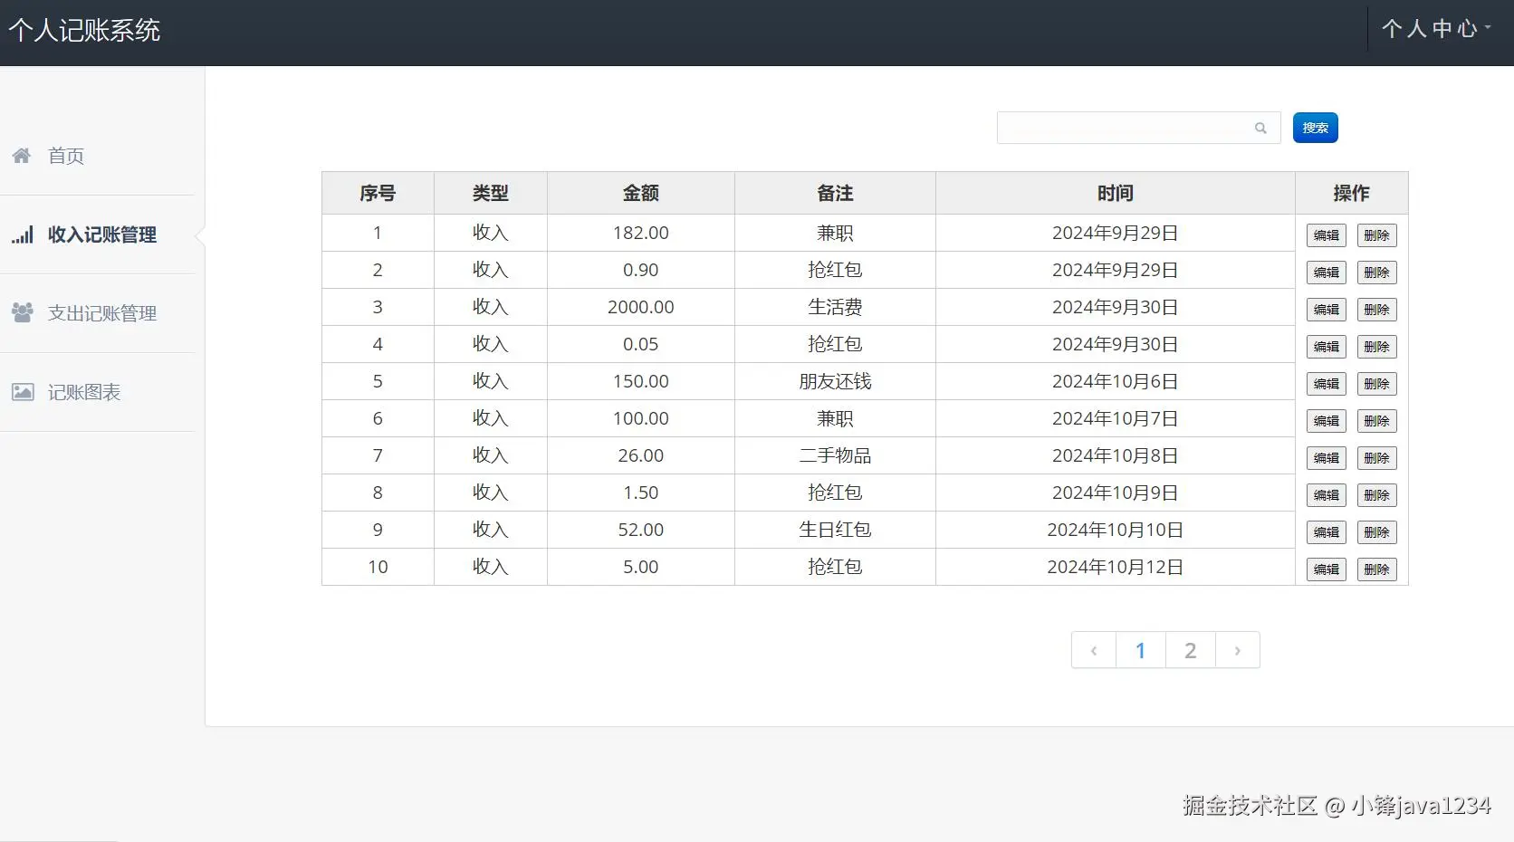The width and height of the screenshot is (1514, 842).
Task: Select the 150.00 amount cell
Action: pos(641,381)
